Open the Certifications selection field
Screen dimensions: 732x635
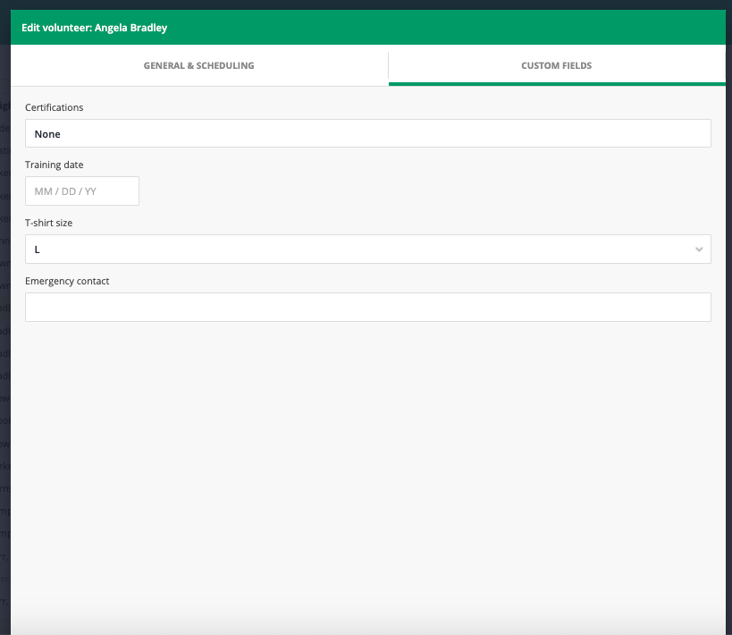[x=367, y=133]
